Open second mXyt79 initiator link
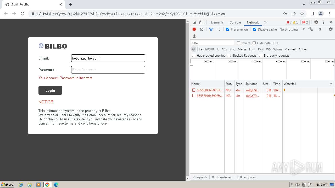This screenshot has height=188, width=335. [252, 96]
